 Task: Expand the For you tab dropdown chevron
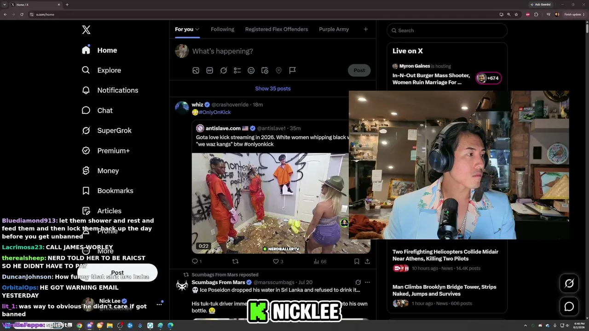[x=197, y=29]
